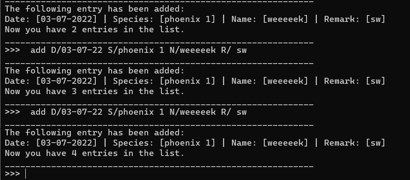The width and height of the screenshot is (410, 180).
Task: Click the final >>> prompt symbol
Action: [12, 174]
